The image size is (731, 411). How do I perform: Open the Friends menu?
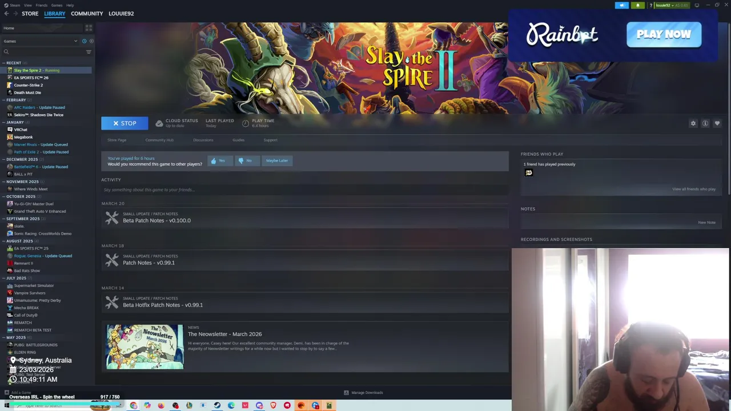tap(42, 5)
